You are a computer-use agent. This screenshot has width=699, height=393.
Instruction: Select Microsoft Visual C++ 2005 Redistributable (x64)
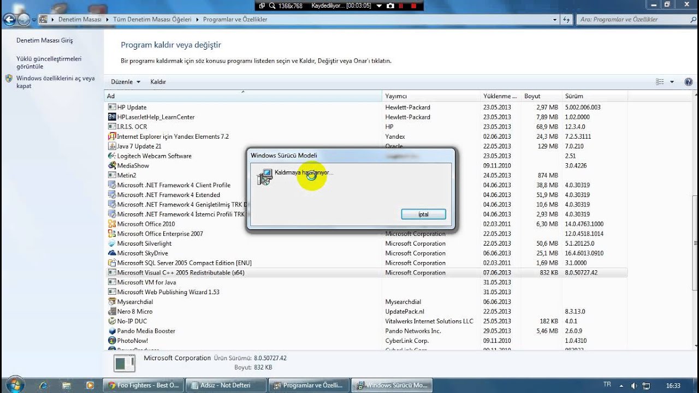coord(366,272)
